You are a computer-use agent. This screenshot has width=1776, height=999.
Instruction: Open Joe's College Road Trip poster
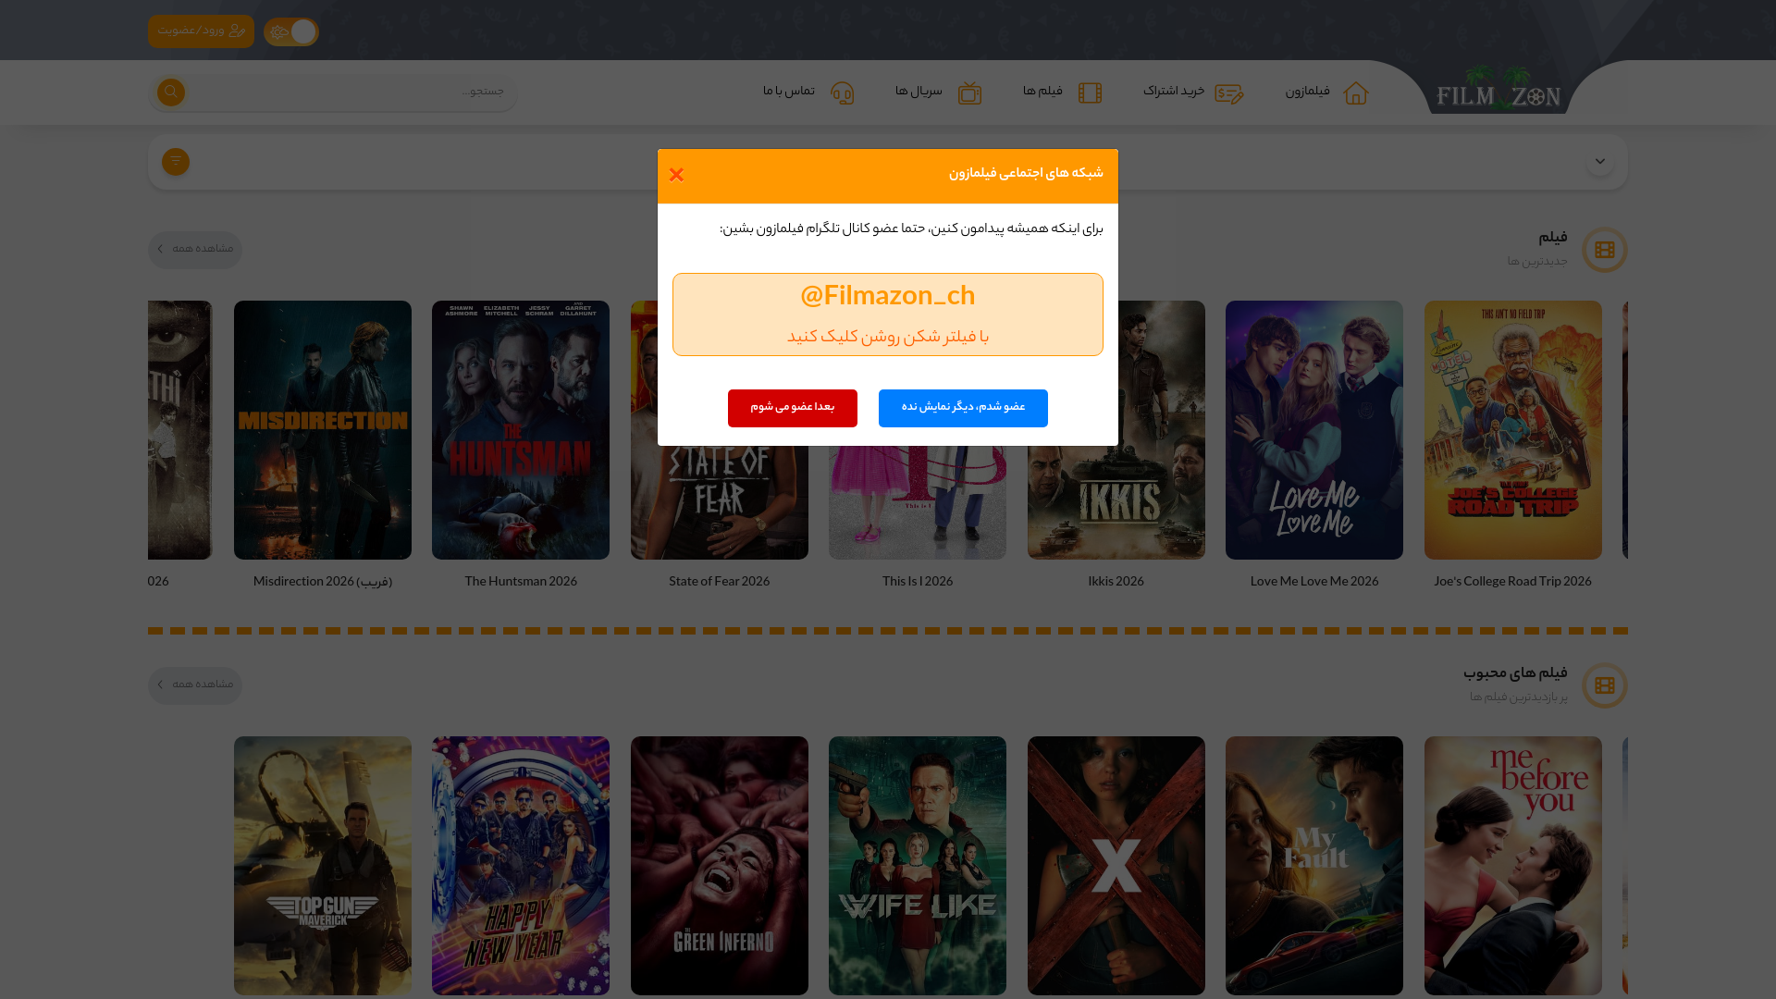point(1513,430)
